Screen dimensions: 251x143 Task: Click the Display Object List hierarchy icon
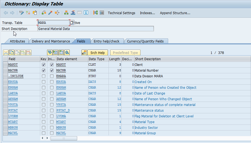[66, 13]
